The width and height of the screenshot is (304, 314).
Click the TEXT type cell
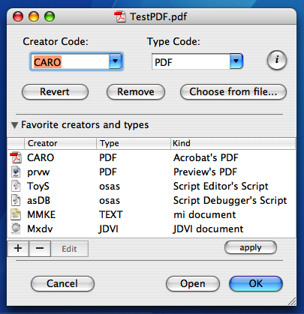click(111, 214)
